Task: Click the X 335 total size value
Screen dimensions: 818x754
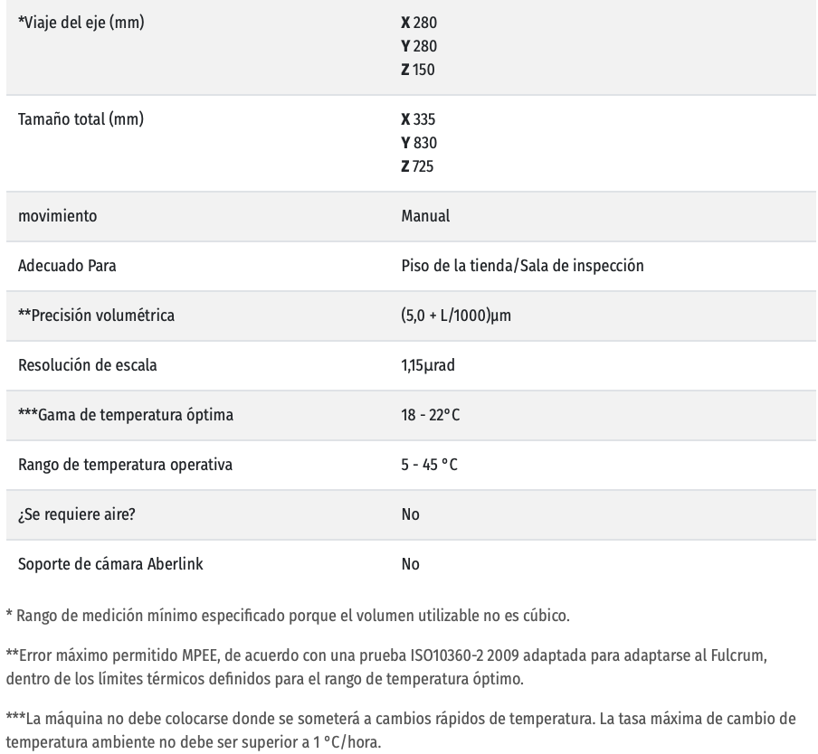Action: tap(419, 120)
